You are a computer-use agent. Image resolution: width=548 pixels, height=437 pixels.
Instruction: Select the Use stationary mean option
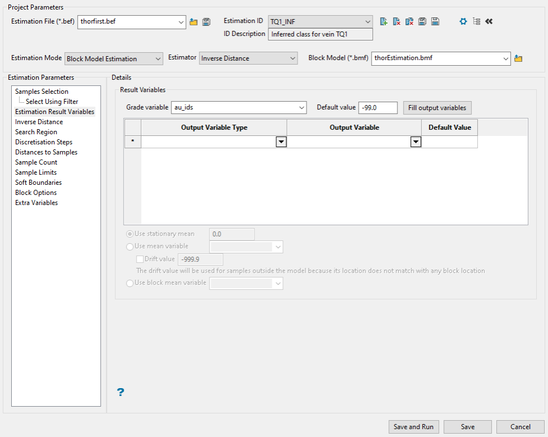[x=130, y=234]
